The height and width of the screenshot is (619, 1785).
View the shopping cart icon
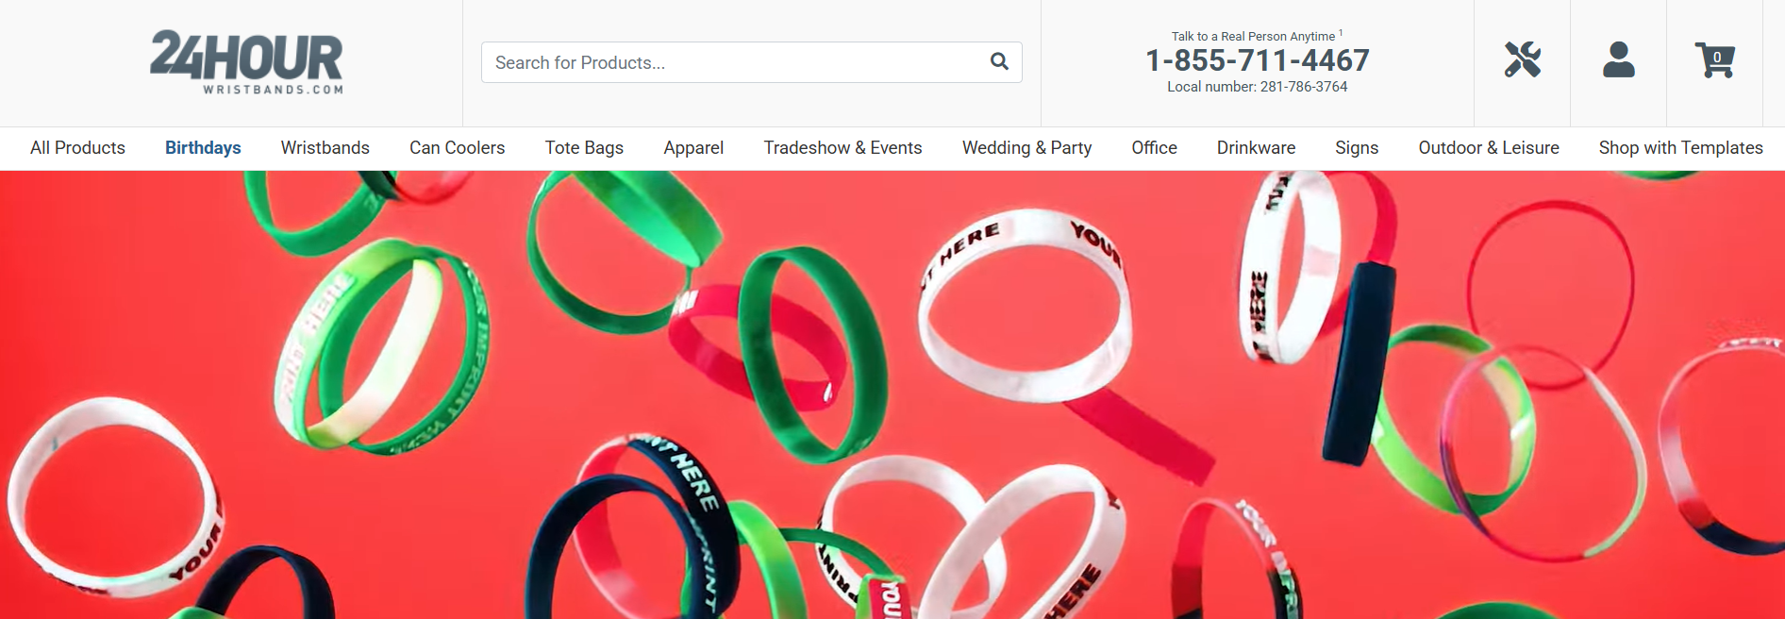point(1715,59)
